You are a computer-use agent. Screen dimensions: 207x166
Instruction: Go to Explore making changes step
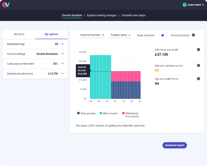102,15
